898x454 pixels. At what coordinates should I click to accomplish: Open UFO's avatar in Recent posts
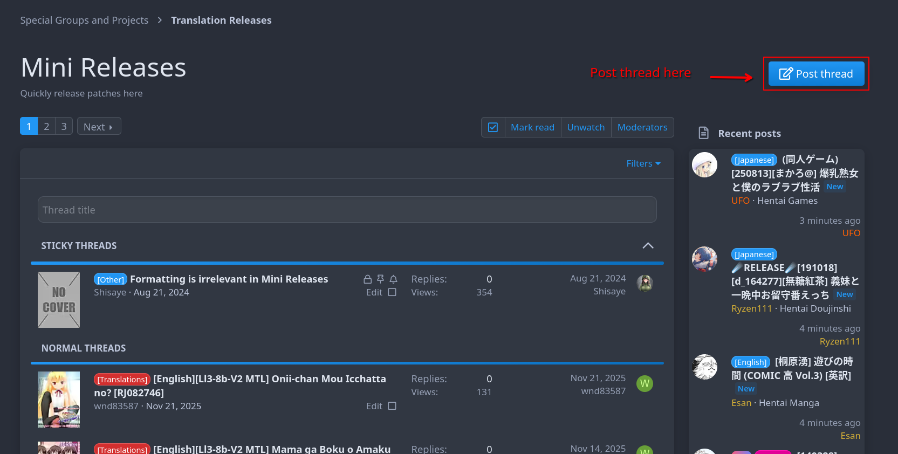point(704,165)
